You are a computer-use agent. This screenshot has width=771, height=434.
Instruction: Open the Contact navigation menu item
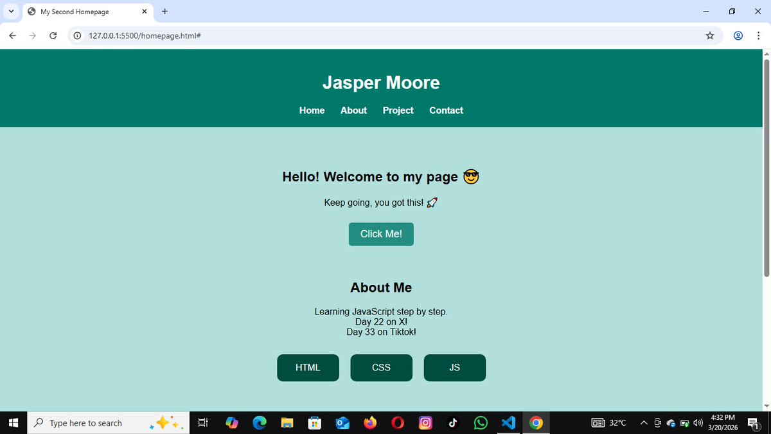pyautogui.click(x=446, y=110)
